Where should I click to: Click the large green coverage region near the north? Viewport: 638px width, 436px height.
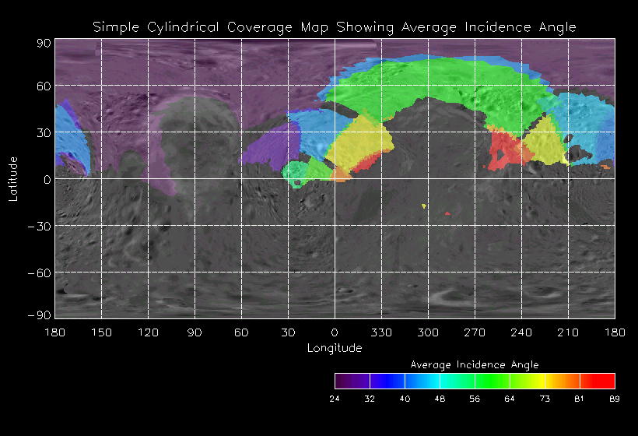[x=436, y=86]
